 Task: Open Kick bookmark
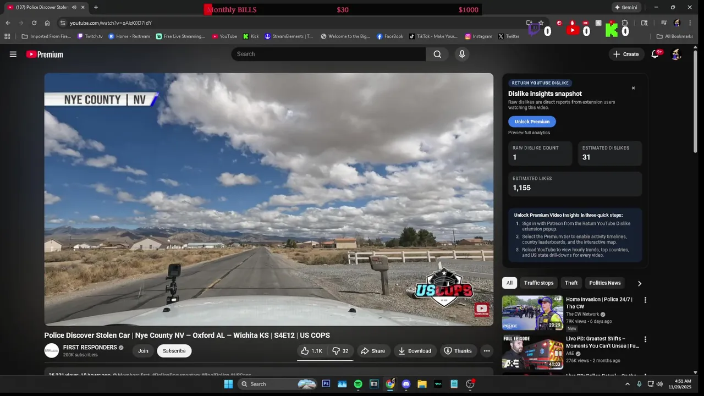pos(251,36)
